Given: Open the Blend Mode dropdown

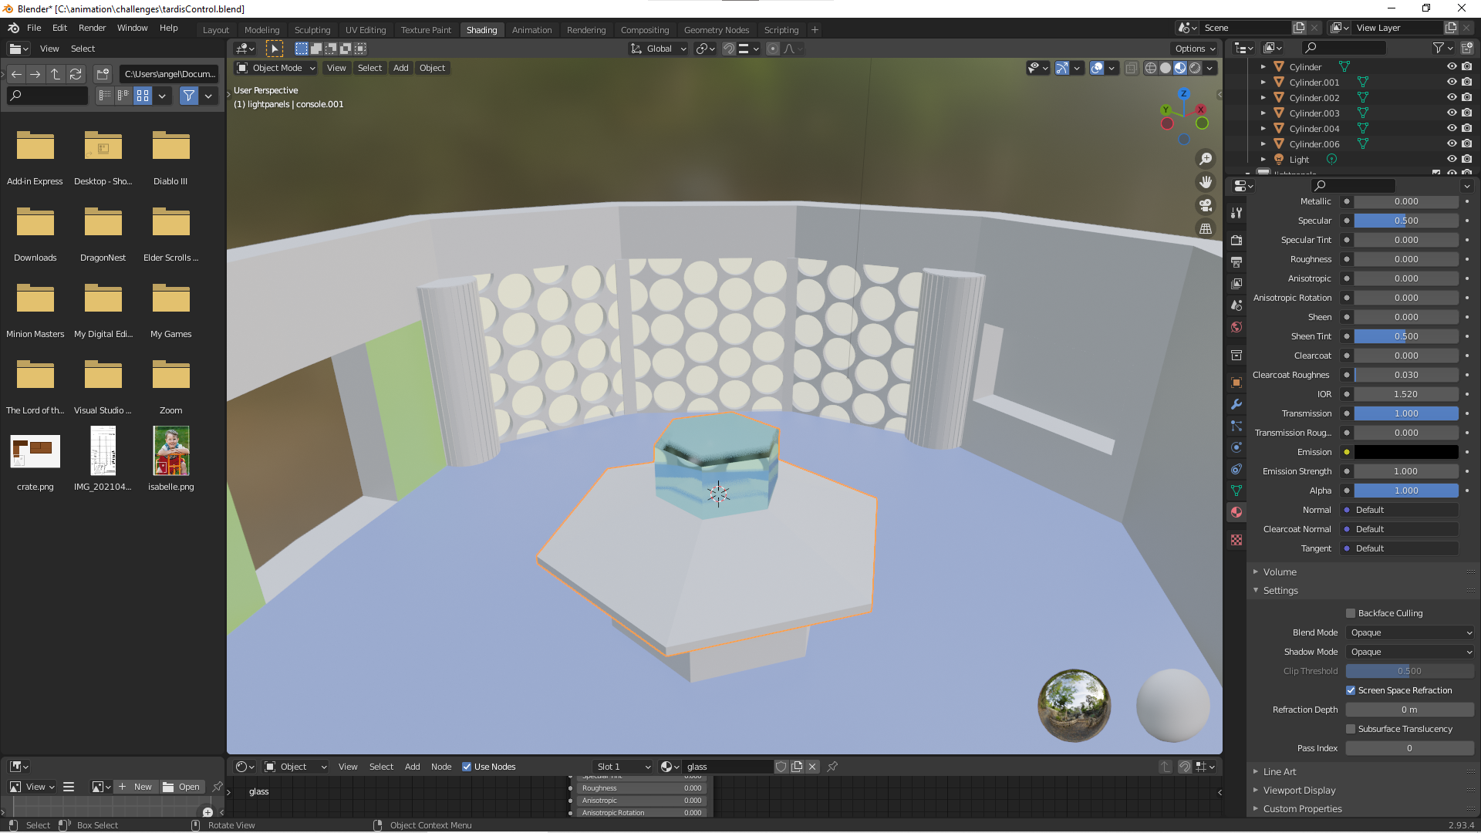Looking at the screenshot, I should (1410, 632).
